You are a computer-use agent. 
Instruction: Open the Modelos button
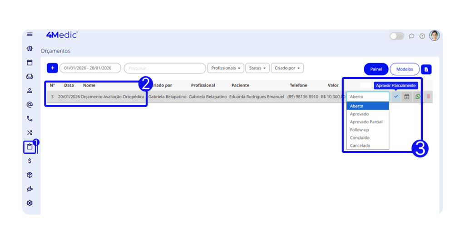point(404,69)
